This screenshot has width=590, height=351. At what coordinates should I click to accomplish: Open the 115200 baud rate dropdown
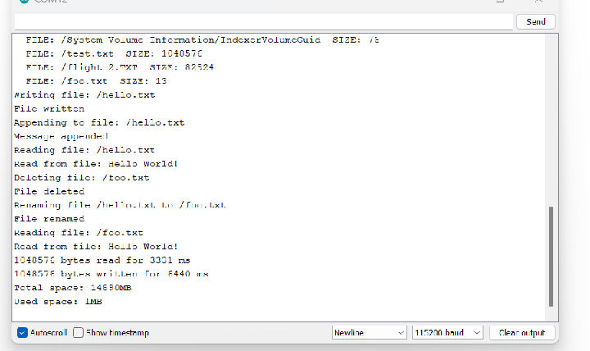[x=447, y=333]
